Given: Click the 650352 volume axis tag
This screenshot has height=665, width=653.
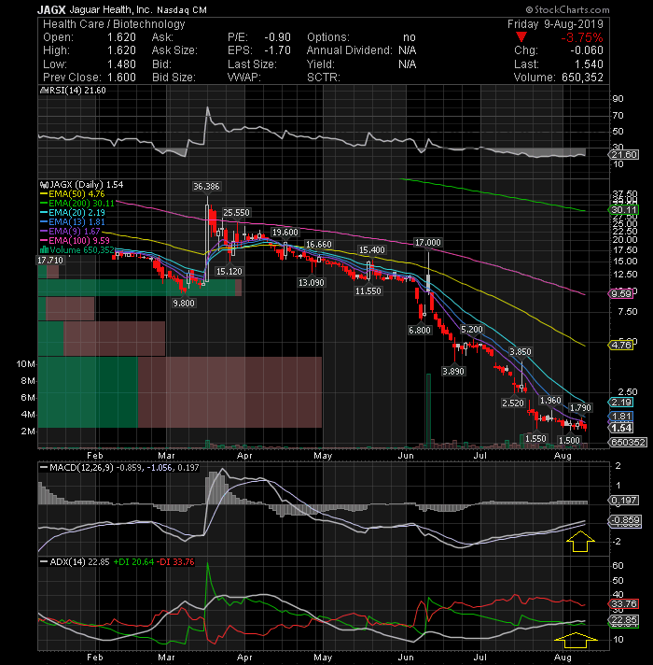Looking at the screenshot, I should pyautogui.click(x=628, y=443).
